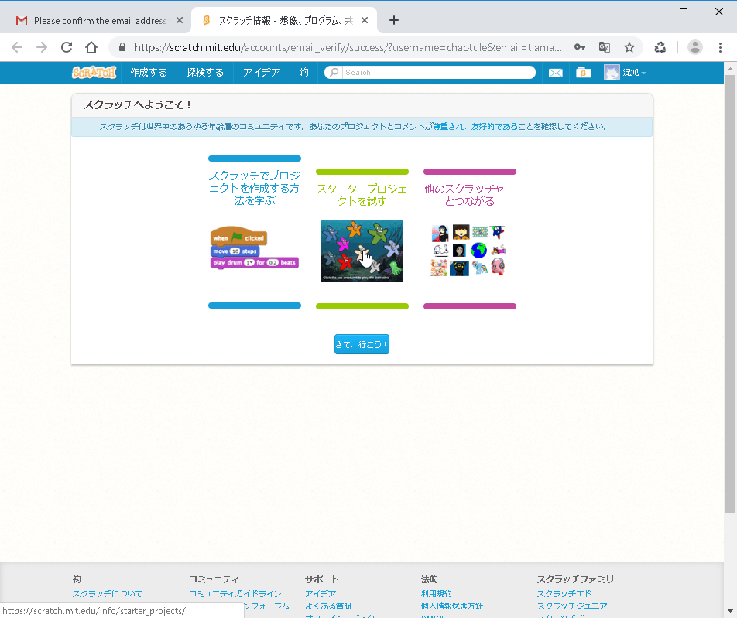Click the scrollbar up arrow

tap(730, 69)
